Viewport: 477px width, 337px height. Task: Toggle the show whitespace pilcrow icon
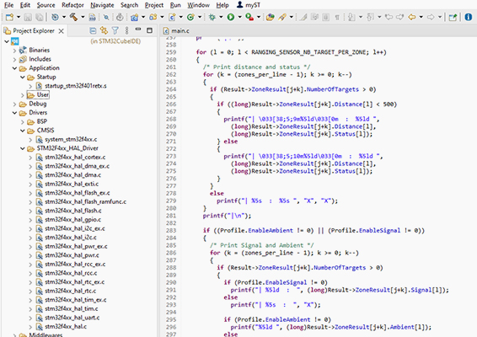click(337, 18)
